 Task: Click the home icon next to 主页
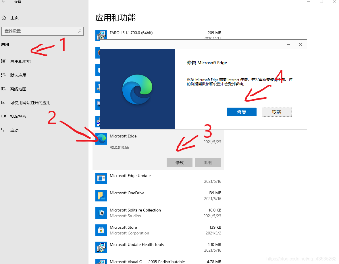click(x=4, y=18)
